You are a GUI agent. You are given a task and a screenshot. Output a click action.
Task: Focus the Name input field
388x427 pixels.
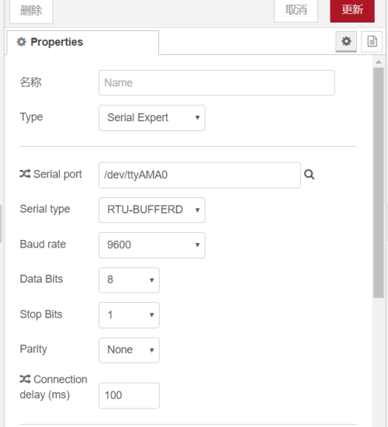[x=217, y=83]
